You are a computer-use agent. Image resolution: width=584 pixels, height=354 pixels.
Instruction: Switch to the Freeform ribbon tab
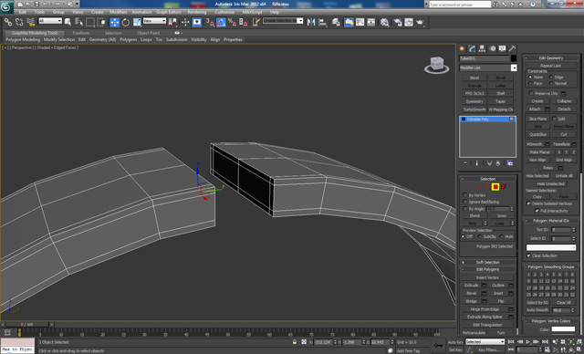(81, 33)
